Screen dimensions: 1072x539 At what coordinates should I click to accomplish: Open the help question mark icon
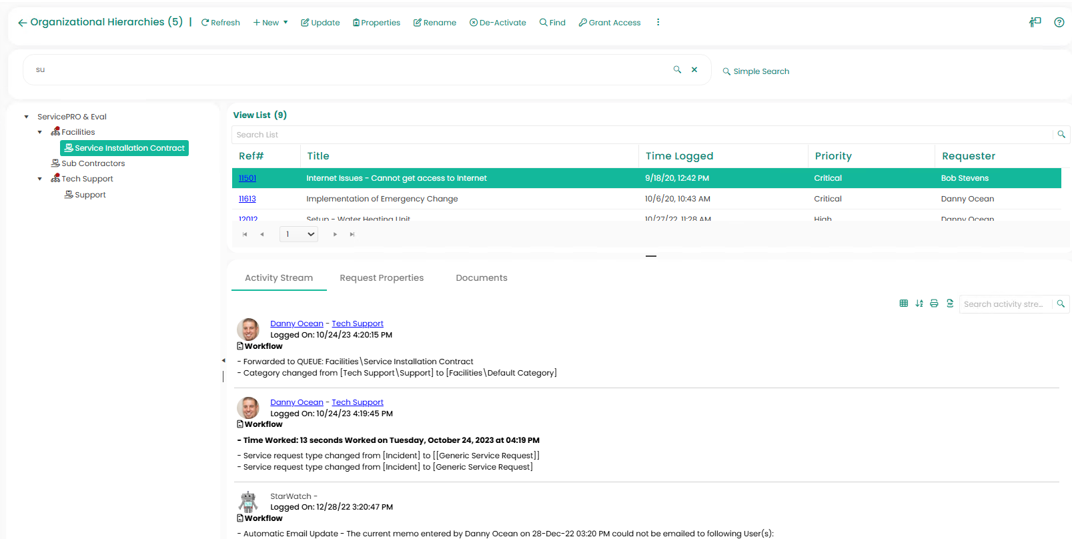[x=1059, y=23]
